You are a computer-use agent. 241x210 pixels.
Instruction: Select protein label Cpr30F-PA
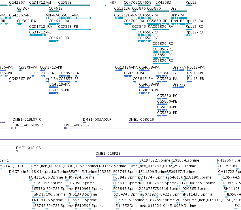point(28,67)
